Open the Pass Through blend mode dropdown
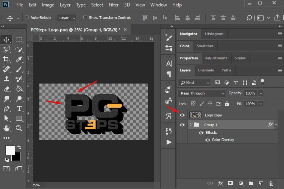Image resolution: width=284 pixels, height=189 pixels. pos(202,93)
